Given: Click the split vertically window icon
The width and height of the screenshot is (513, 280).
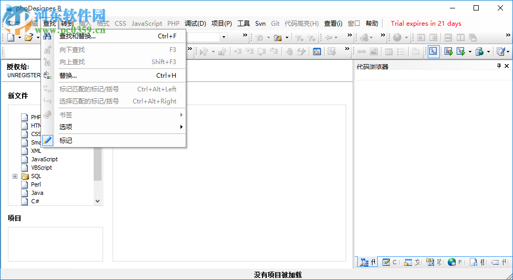Looking at the screenshot, I should [461, 38].
